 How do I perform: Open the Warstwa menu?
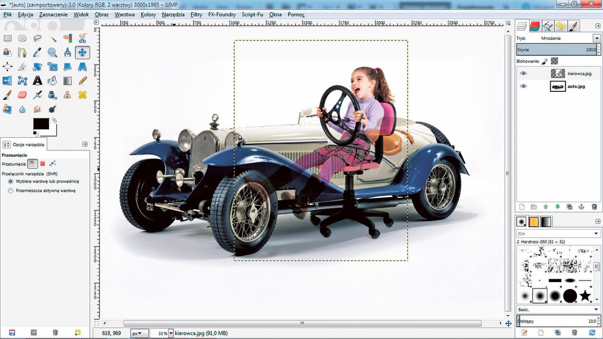tap(124, 15)
